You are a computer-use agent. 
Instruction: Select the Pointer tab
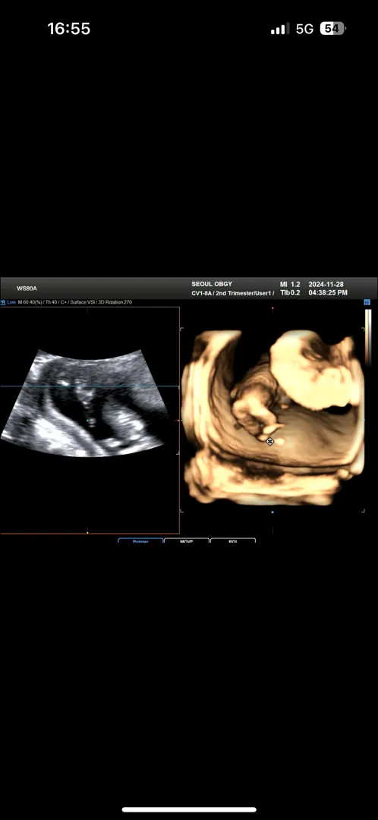[x=140, y=541]
